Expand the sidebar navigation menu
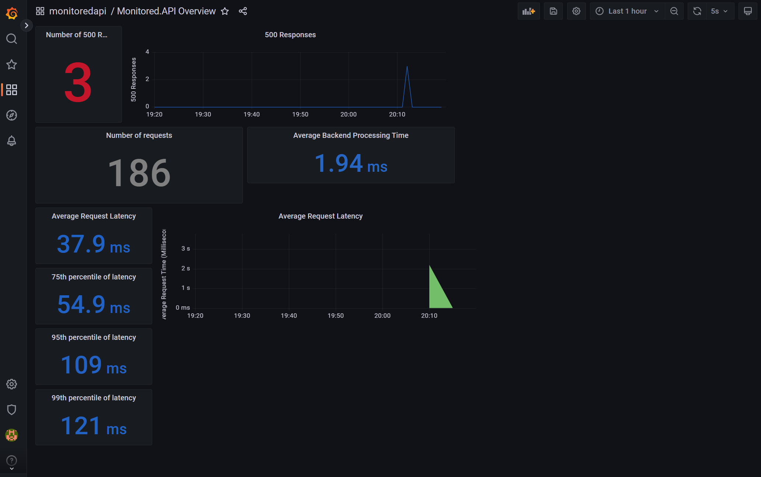Image resolution: width=761 pixels, height=477 pixels. pyautogui.click(x=27, y=25)
